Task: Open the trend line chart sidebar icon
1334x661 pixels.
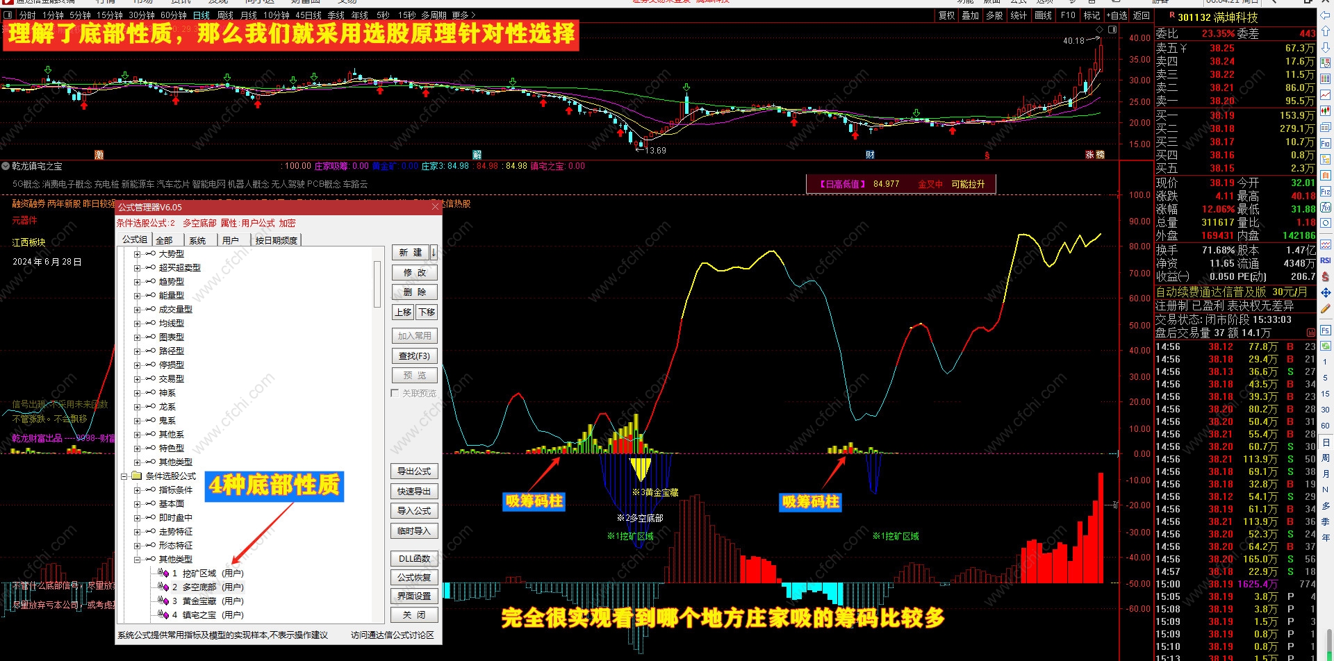Action: point(1326,95)
